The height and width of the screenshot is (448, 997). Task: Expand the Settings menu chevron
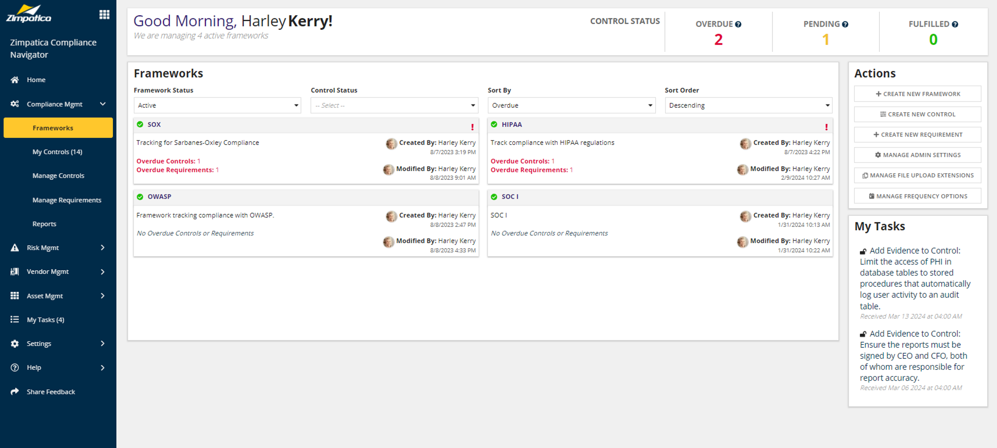tap(103, 344)
